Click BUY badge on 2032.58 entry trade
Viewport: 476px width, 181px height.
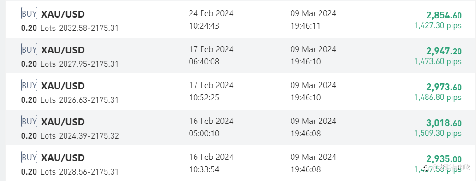[x=29, y=13]
